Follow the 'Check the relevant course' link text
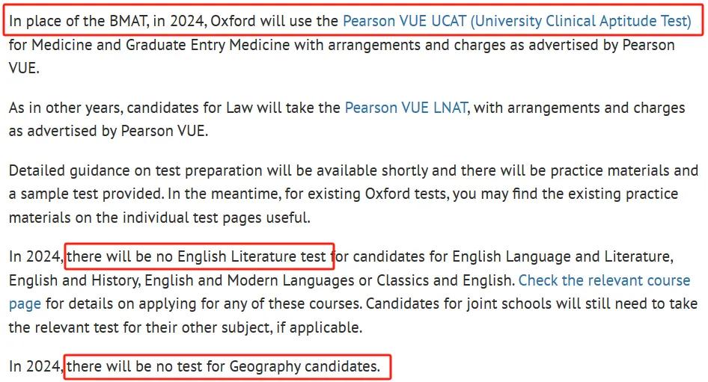The width and height of the screenshot is (708, 382). (604, 280)
